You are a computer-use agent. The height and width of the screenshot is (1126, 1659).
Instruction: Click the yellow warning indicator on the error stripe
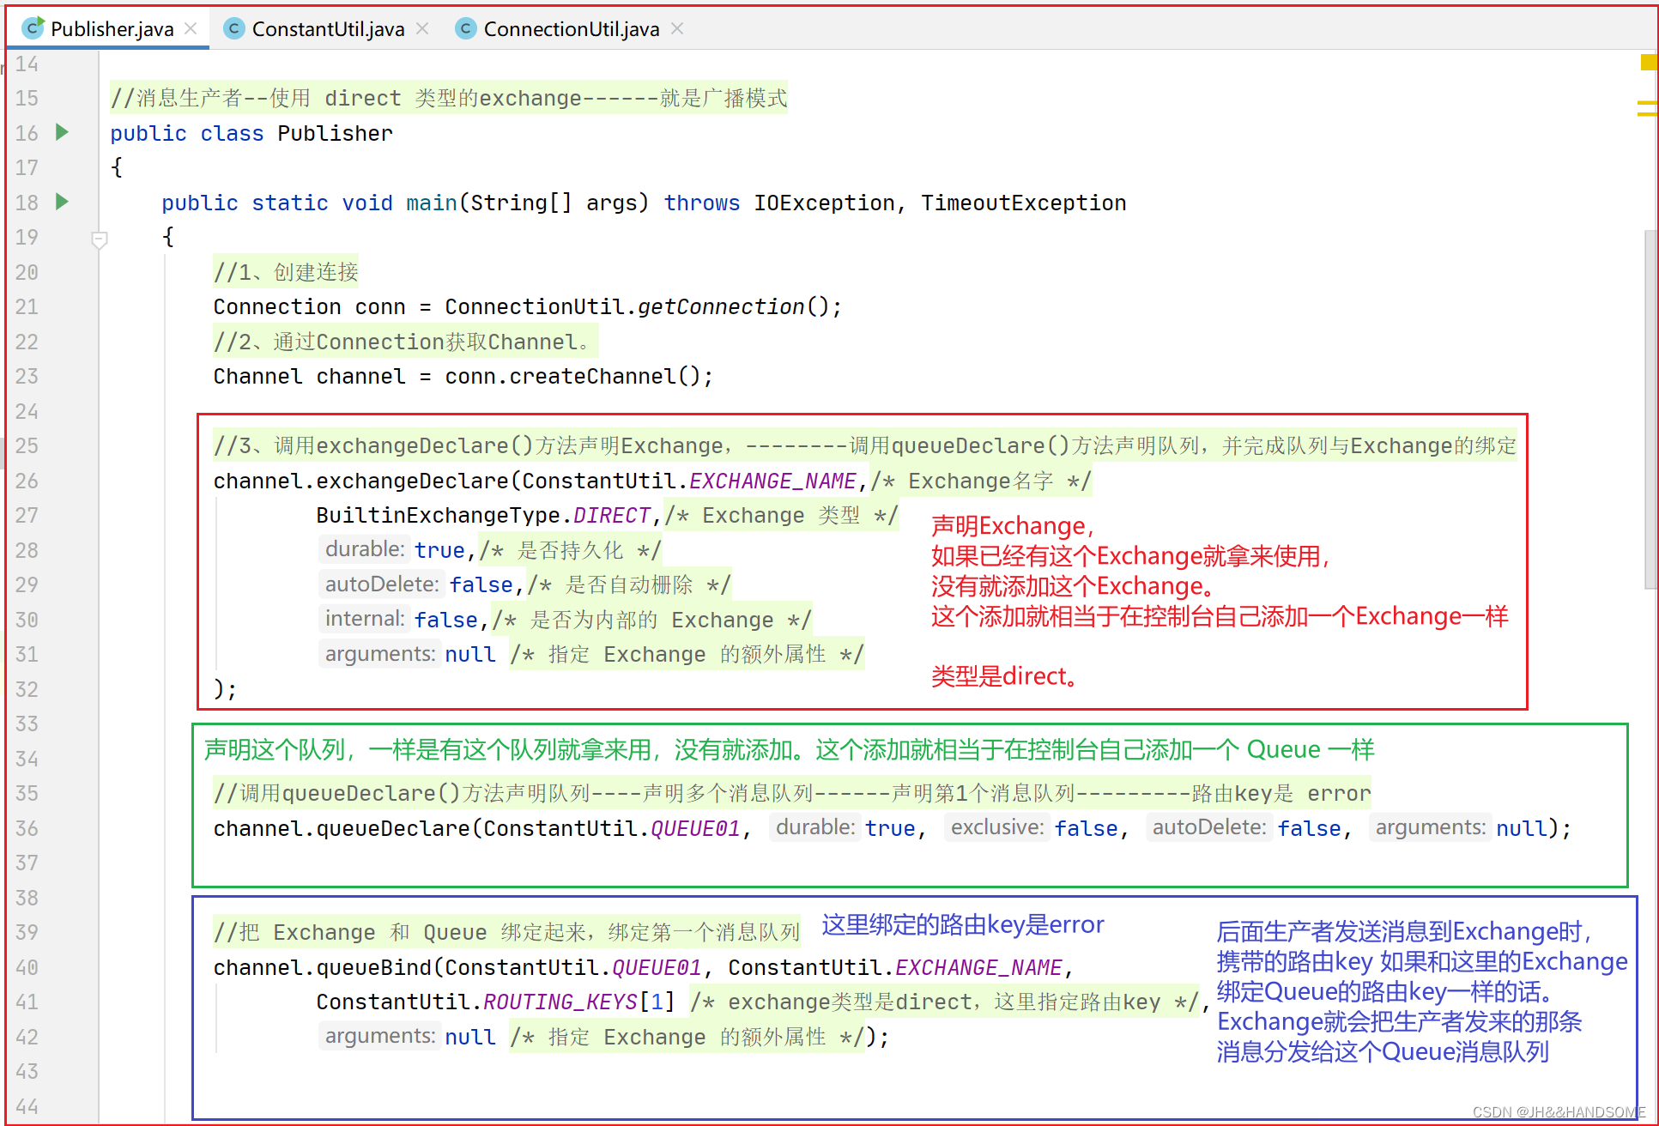(1649, 62)
